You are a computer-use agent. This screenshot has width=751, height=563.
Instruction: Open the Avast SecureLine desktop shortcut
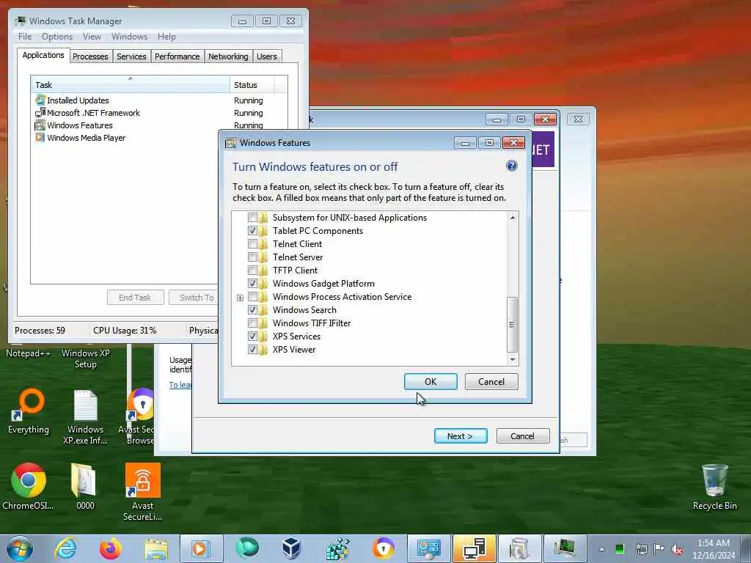pos(143,492)
